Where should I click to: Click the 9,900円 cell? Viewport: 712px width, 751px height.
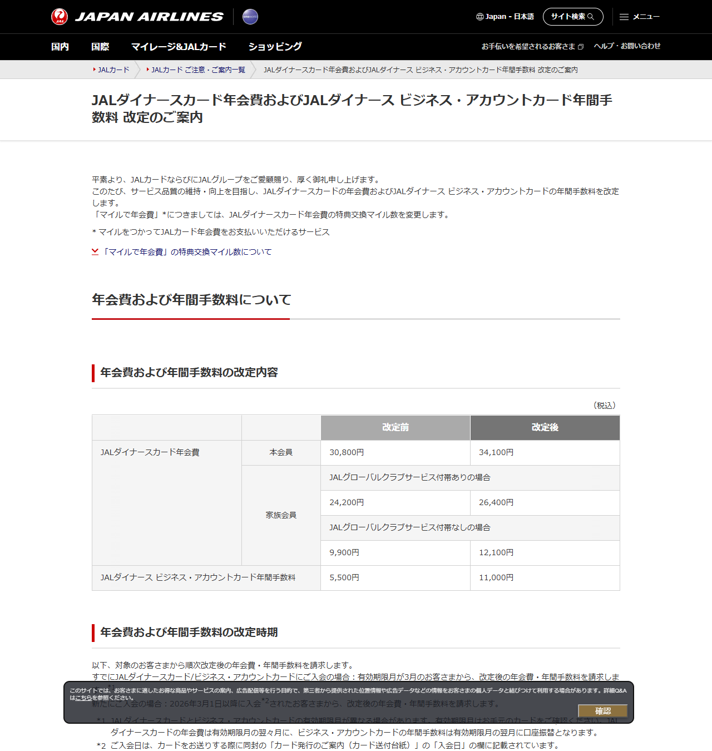pos(395,553)
